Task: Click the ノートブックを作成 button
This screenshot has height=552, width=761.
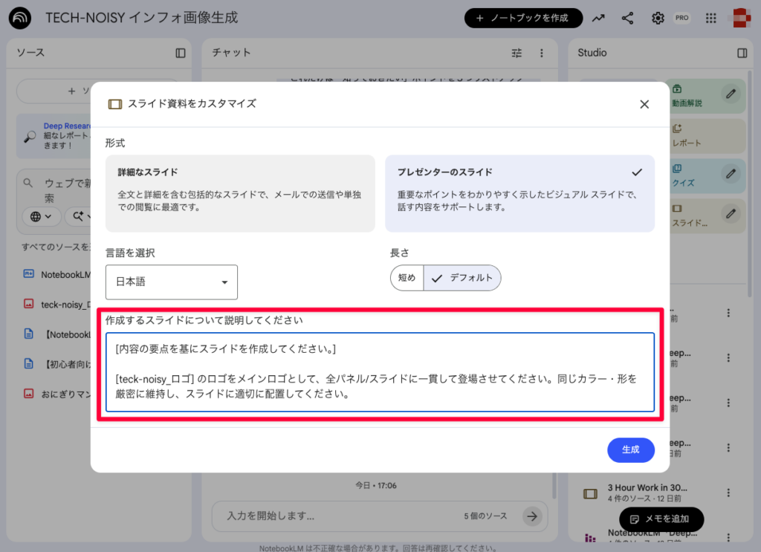Action: 524,18
